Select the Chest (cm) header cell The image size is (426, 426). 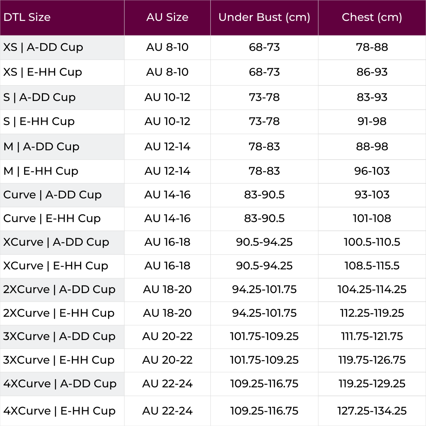pos(372,18)
